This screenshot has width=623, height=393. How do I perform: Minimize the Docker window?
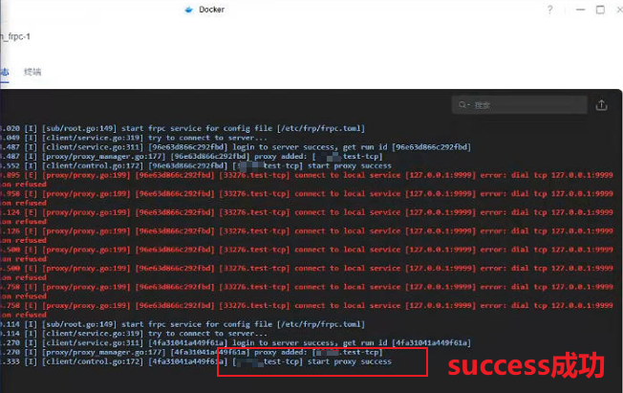tap(574, 10)
